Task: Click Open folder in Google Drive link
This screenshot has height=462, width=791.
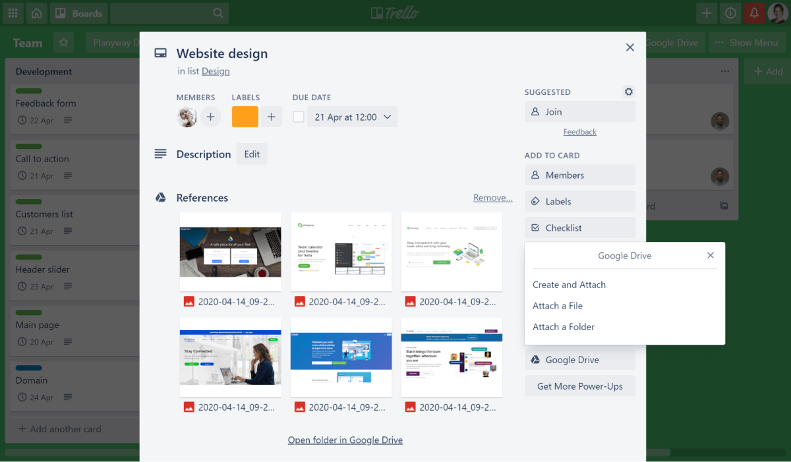Action: click(x=345, y=440)
